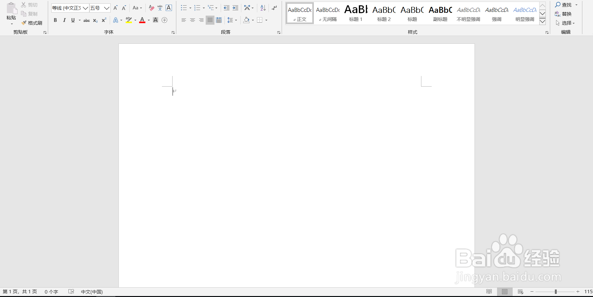The image size is (593, 297).
Task: Apply the 标题 2 heading style
Action: pyautogui.click(x=384, y=13)
